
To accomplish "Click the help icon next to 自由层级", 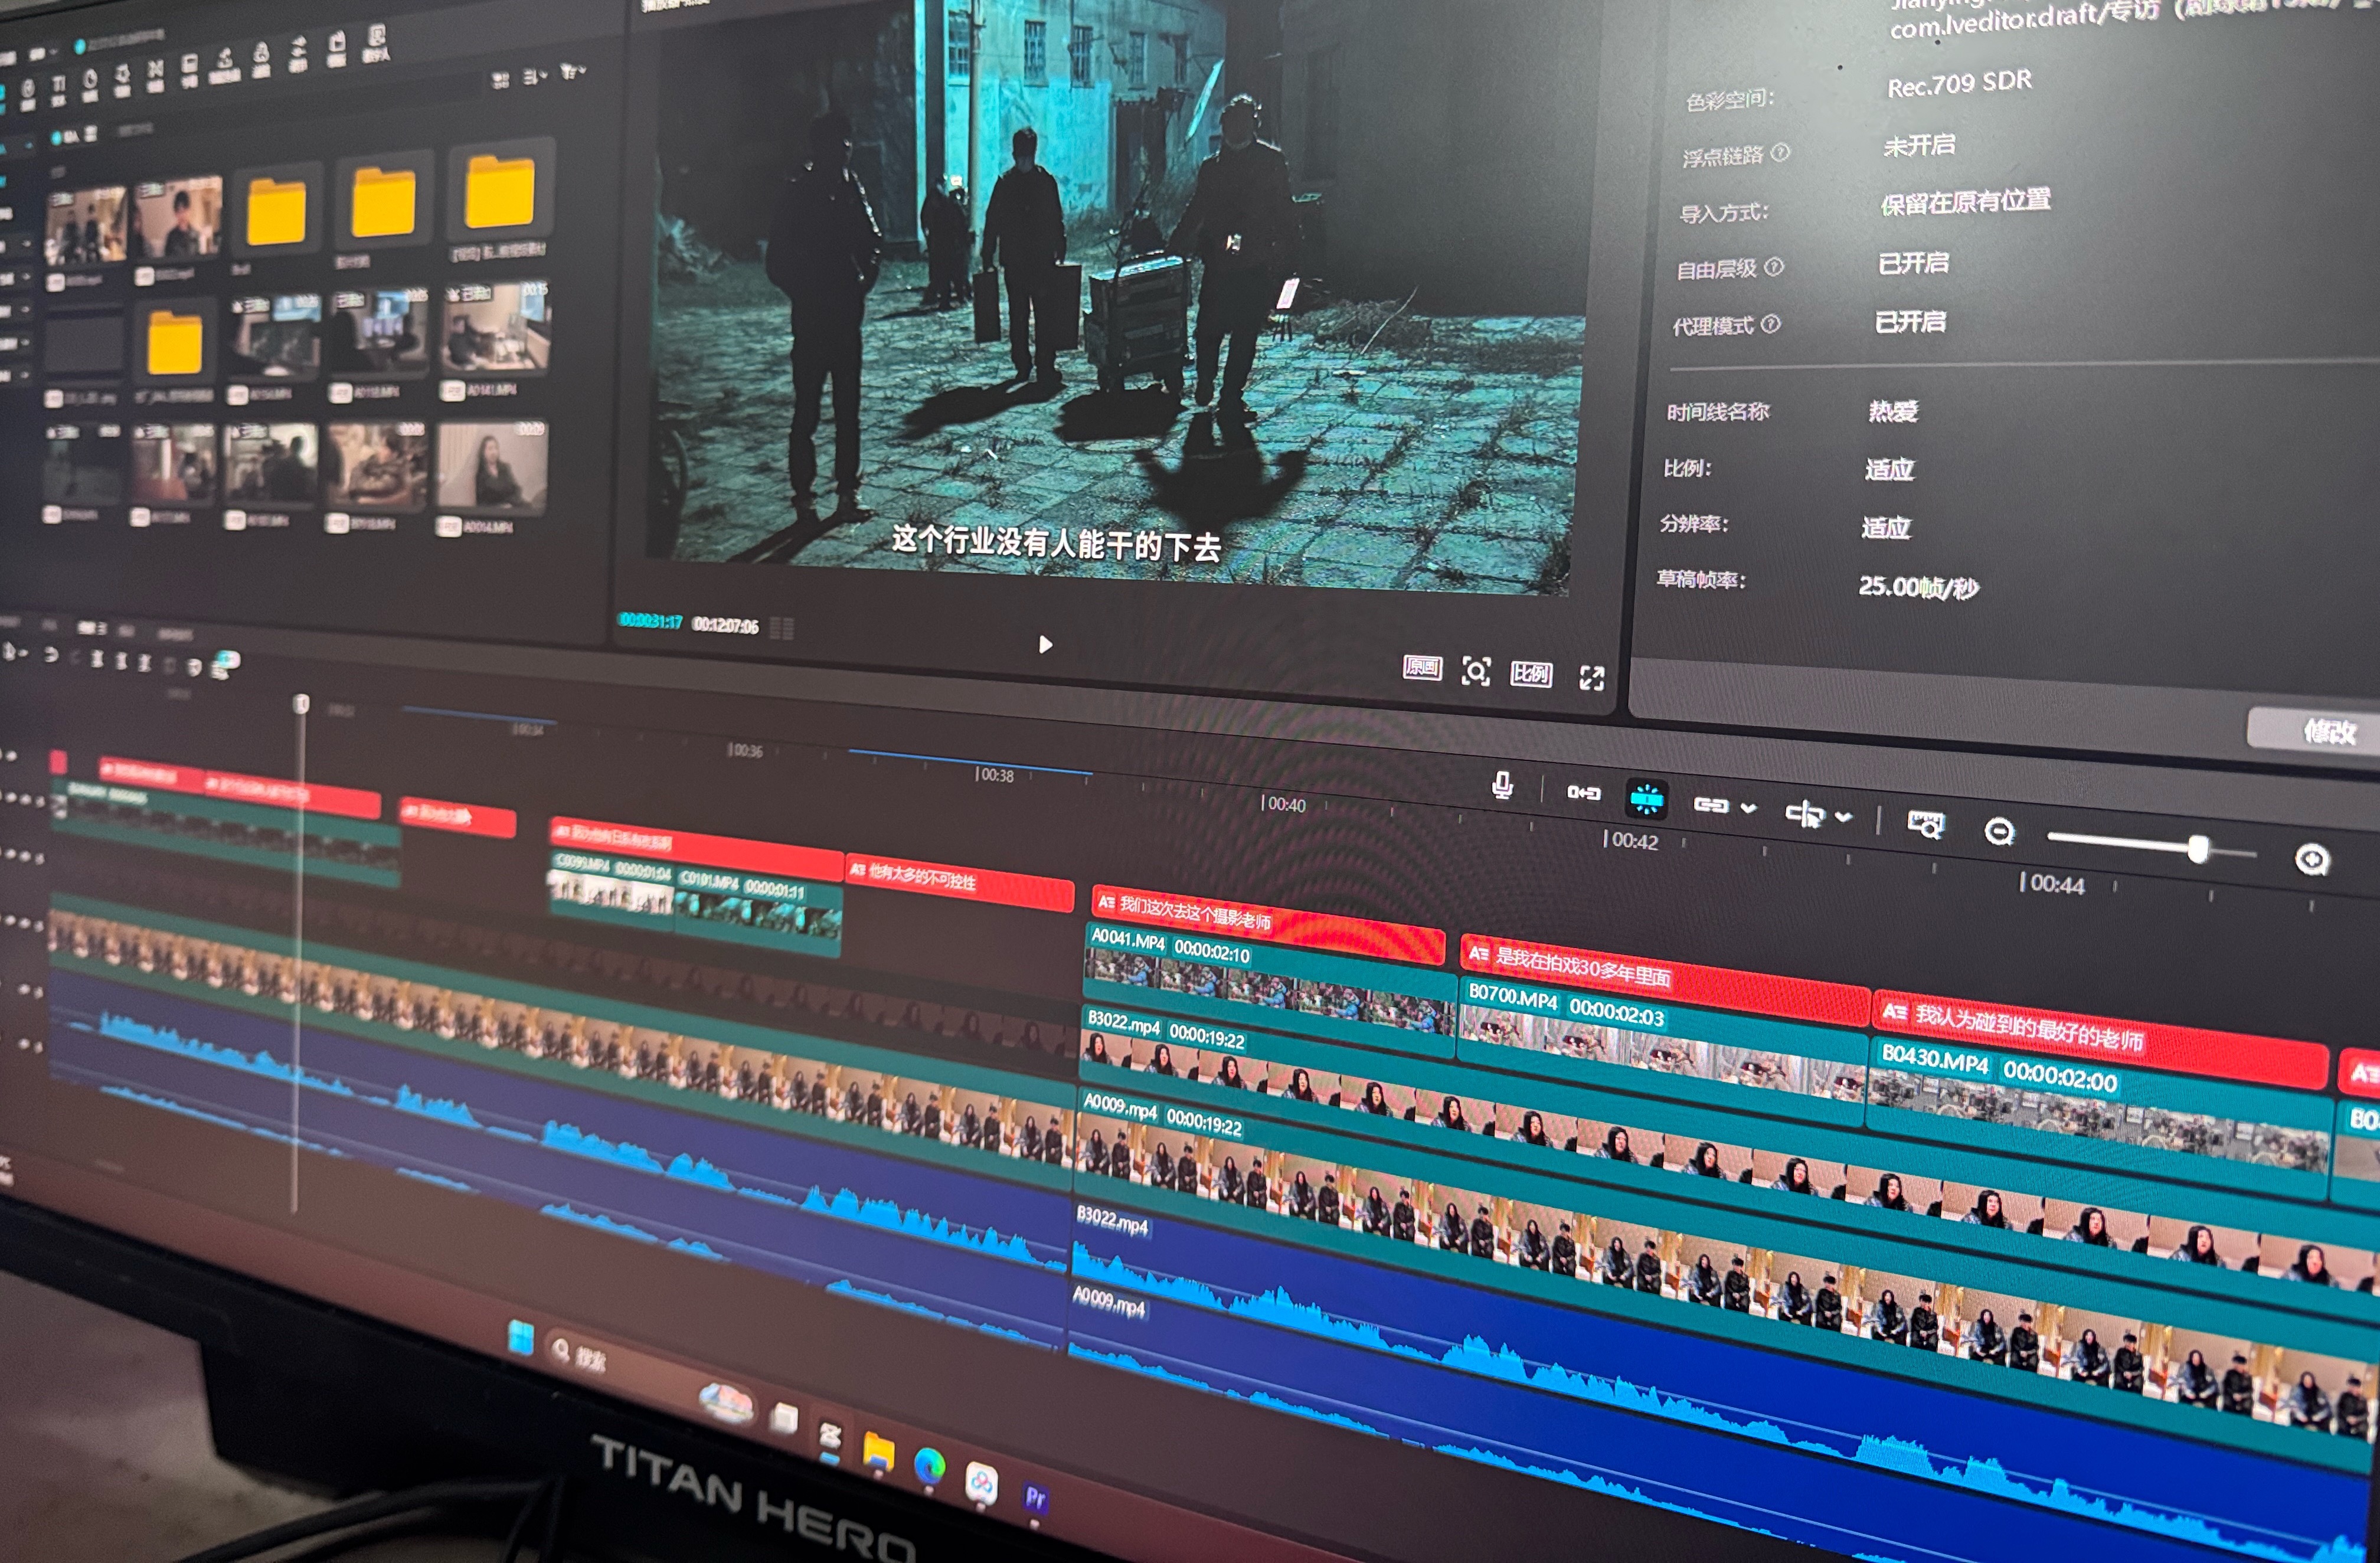I will point(1774,267).
